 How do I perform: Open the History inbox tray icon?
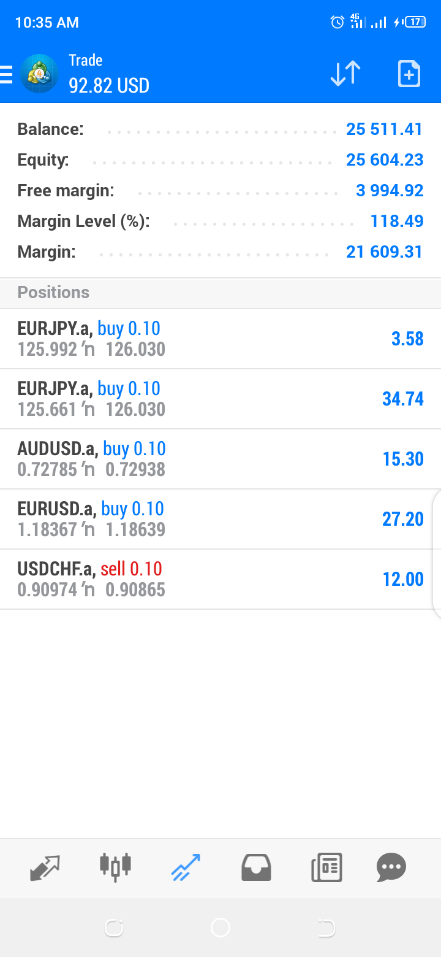pyautogui.click(x=256, y=868)
